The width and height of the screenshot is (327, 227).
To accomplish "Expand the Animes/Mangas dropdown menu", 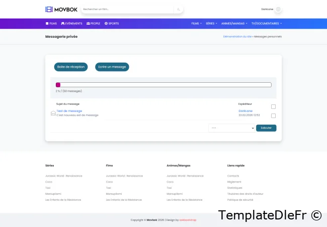I will pyautogui.click(x=233, y=23).
